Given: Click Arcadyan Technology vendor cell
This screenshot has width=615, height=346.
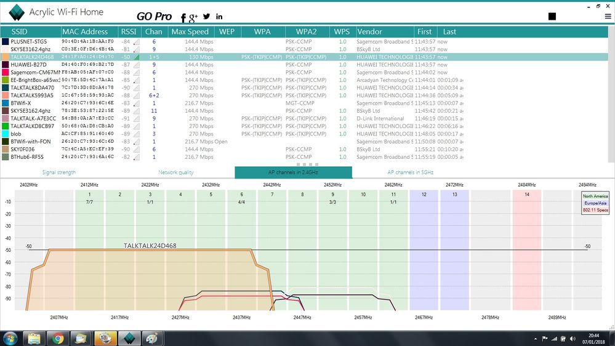Looking at the screenshot, I should (385, 80).
